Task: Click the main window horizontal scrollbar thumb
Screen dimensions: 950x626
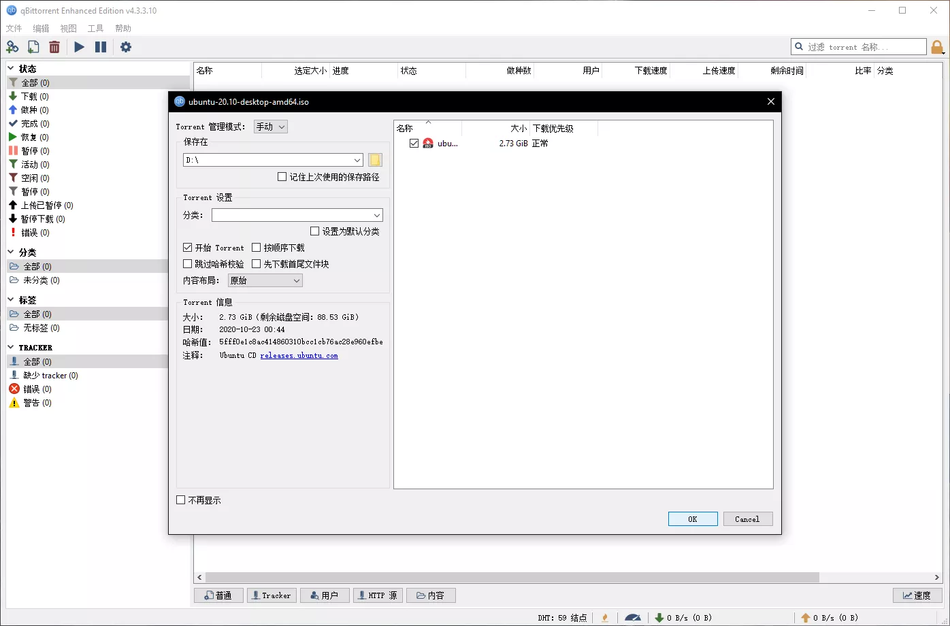Action: click(512, 578)
